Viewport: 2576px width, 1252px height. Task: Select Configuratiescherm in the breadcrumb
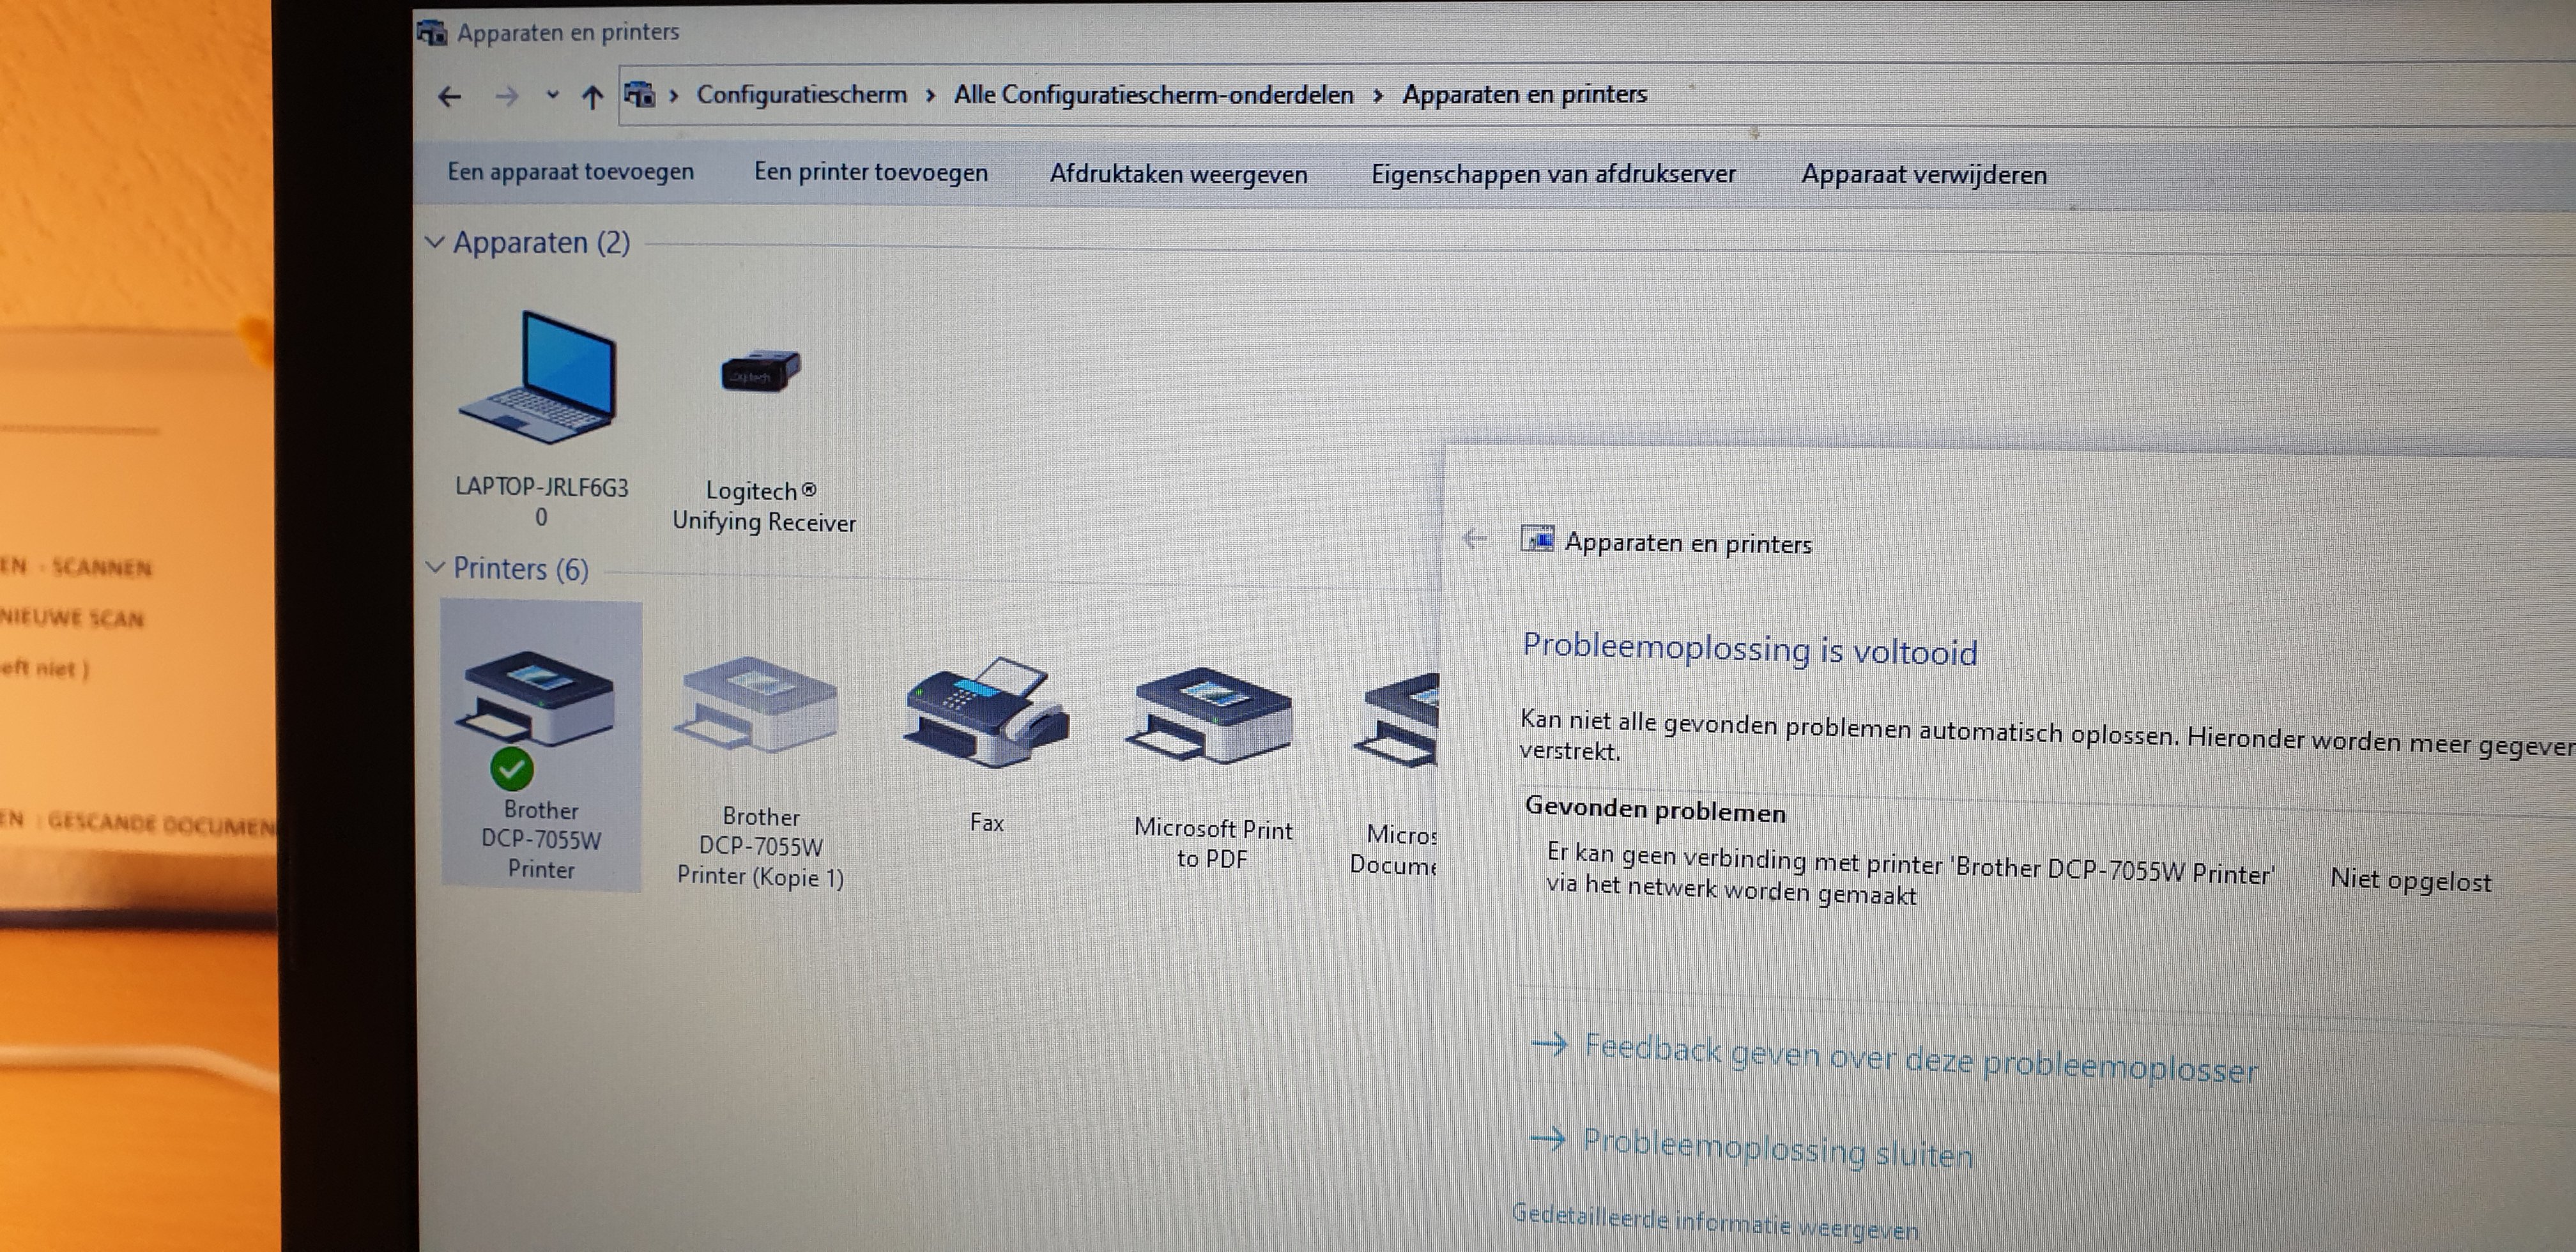(x=801, y=95)
